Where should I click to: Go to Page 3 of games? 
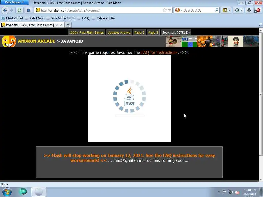(153, 33)
